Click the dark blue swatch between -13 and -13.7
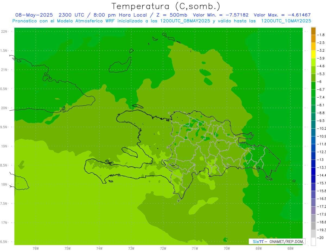 313,164
